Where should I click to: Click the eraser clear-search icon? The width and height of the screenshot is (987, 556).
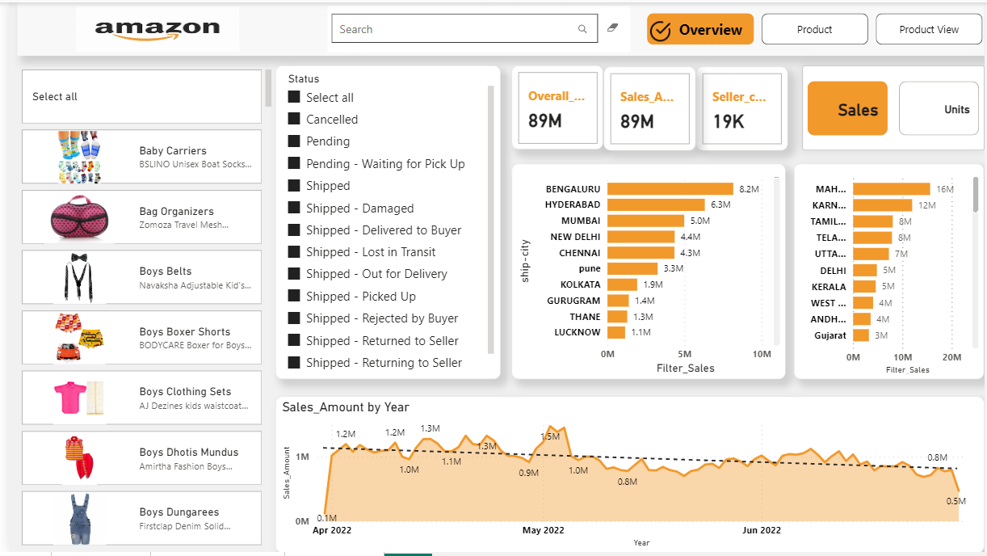(x=612, y=28)
